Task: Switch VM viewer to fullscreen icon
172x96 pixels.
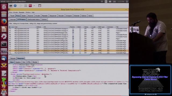Action: (40, 6)
